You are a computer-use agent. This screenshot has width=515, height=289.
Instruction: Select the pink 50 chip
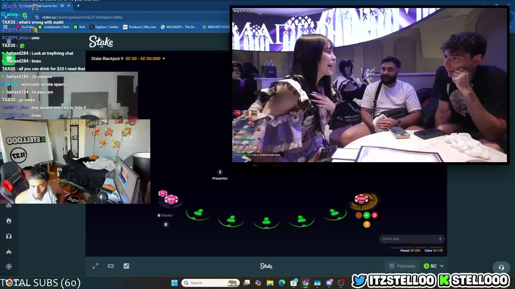[x=172, y=199]
